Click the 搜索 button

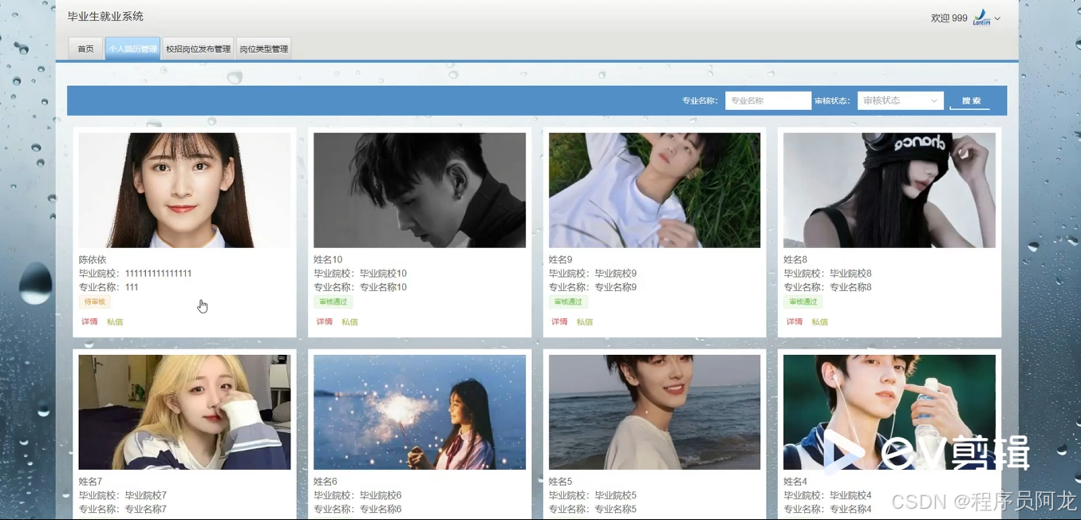971,101
